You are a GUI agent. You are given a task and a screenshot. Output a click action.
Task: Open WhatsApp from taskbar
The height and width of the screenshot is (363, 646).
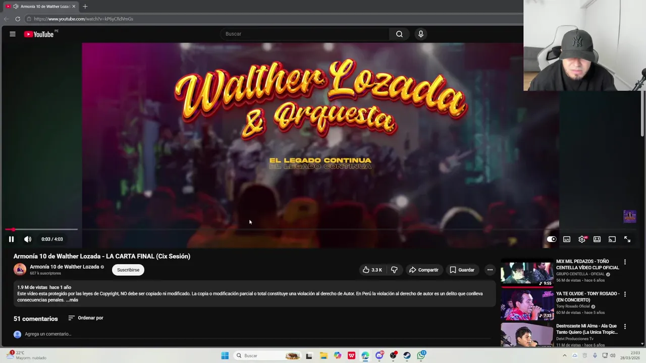(421, 355)
